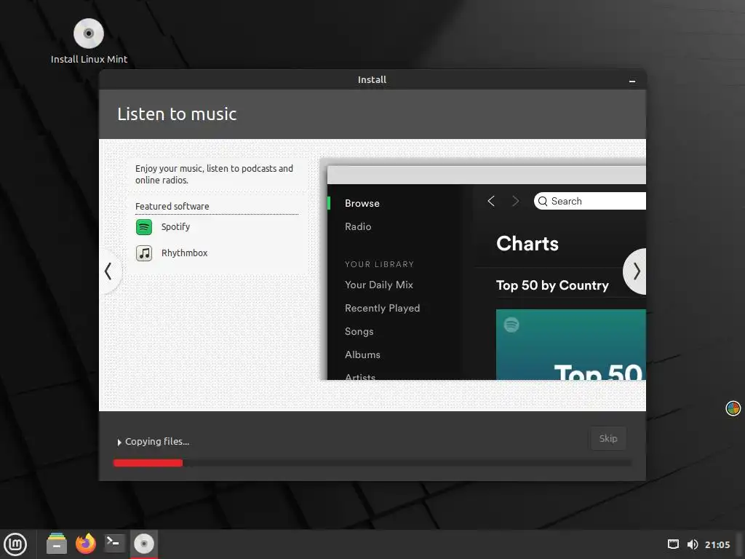
Task: Click the YOUR LIBRARY label in the preview
Action: pos(379,264)
